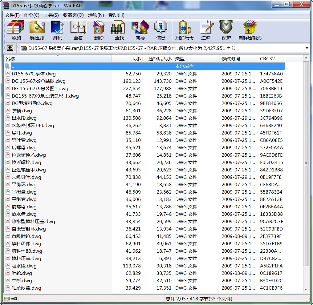The width and height of the screenshot is (313, 305).
Task: Click the parent folder icon in list
Action: click(x=8, y=66)
